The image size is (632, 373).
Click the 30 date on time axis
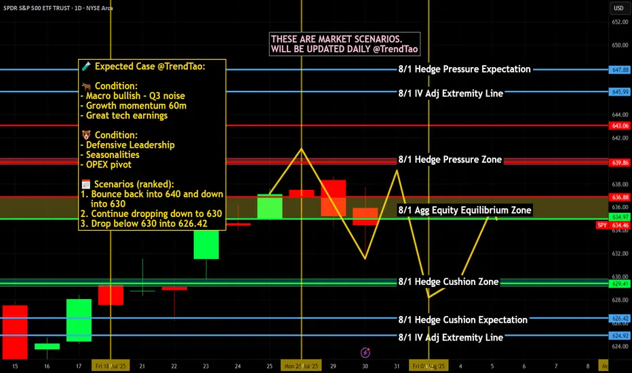pyautogui.click(x=365, y=366)
